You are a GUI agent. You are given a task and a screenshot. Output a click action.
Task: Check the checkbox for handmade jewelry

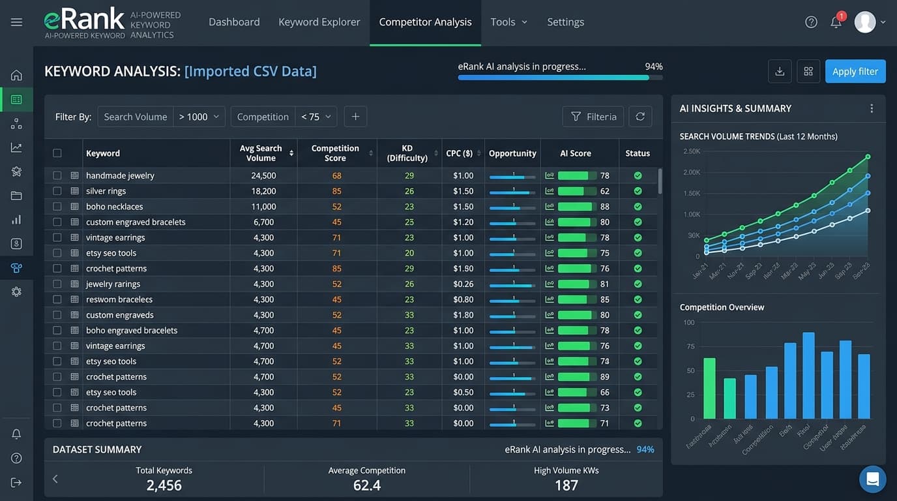pos(57,175)
